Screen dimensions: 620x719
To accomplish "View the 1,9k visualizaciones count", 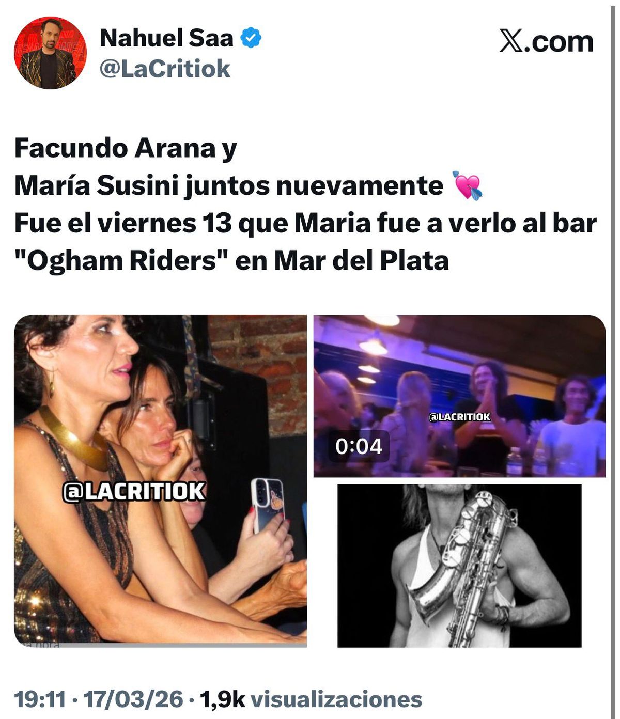I will pyautogui.click(x=311, y=699).
